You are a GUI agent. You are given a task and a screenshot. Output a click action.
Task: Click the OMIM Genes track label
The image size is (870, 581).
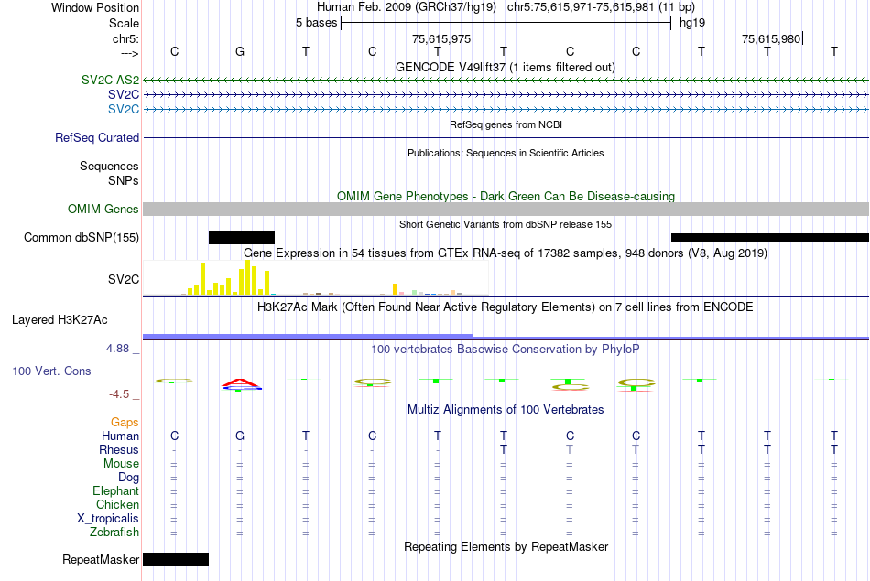pos(103,209)
